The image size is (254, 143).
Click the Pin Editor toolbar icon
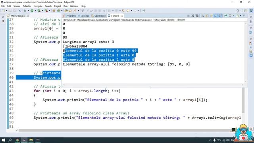tap(143, 11)
